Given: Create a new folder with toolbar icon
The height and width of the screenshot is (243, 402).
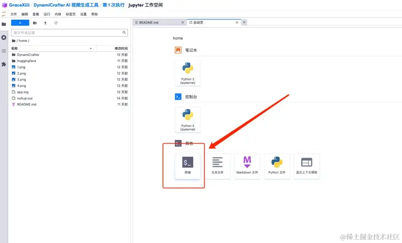Looking at the screenshot, I should click(x=35, y=23).
